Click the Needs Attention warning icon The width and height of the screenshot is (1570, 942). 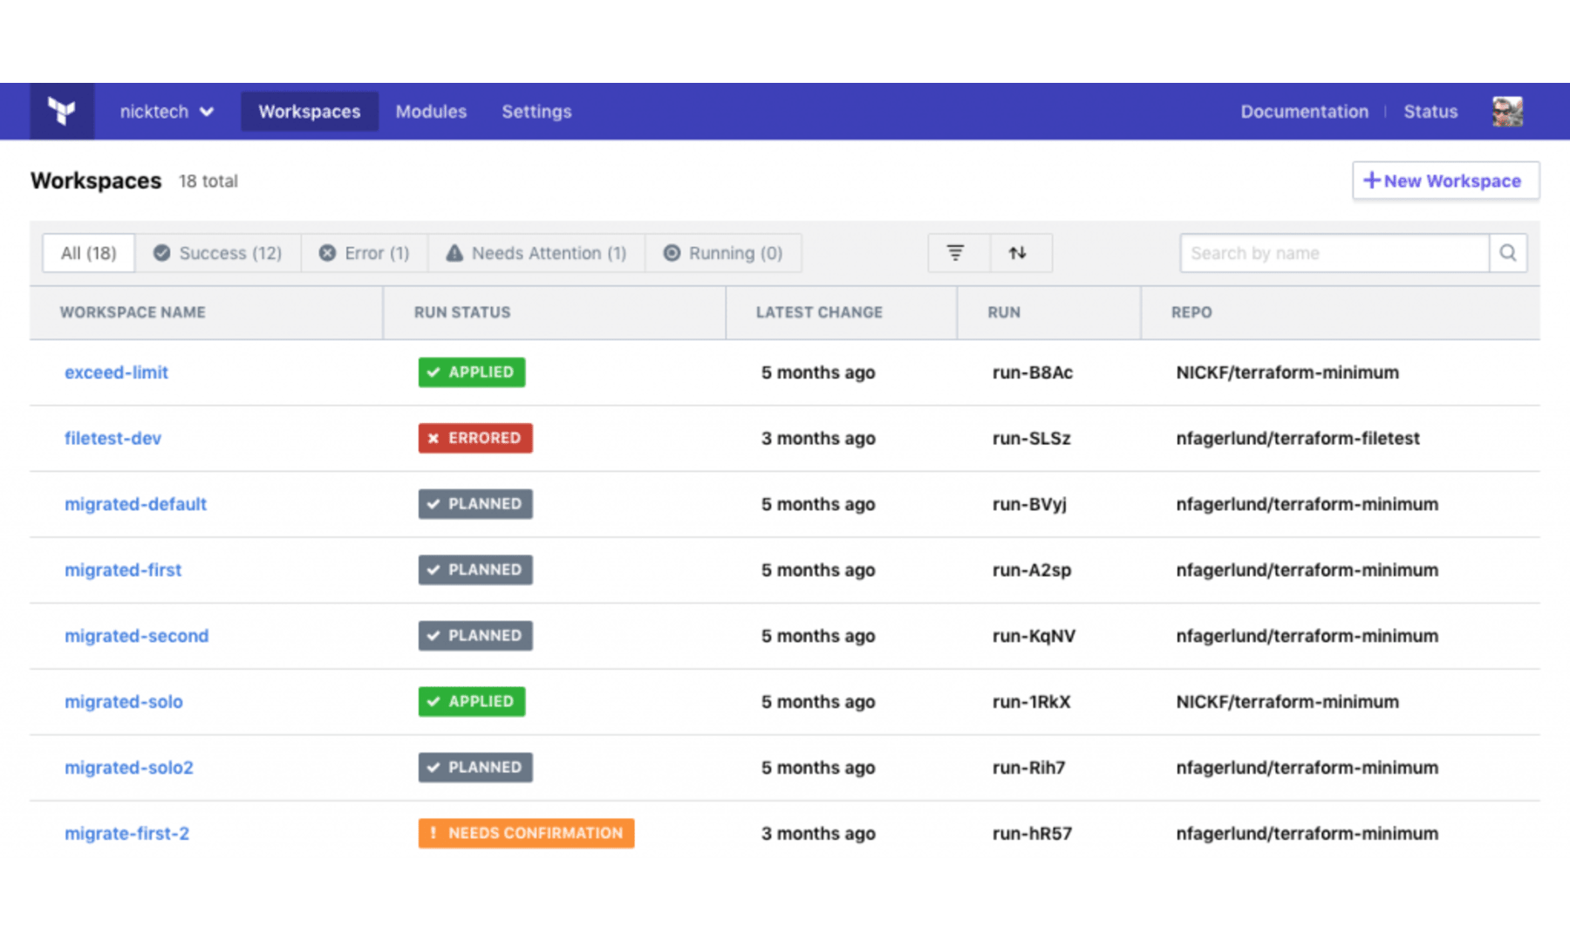454,253
